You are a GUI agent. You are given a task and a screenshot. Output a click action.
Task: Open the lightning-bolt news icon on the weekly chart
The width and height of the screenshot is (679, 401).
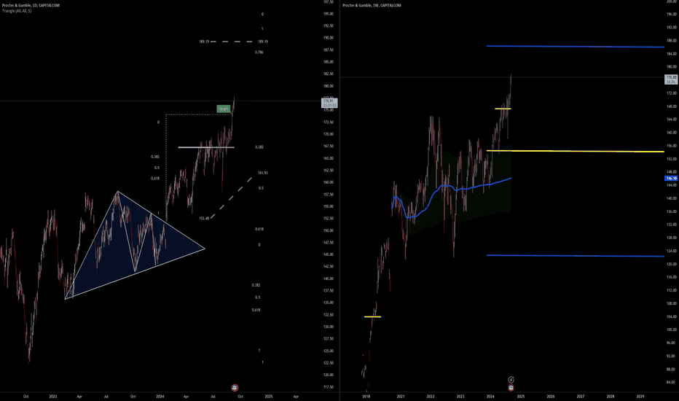click(x=511, y=380)
